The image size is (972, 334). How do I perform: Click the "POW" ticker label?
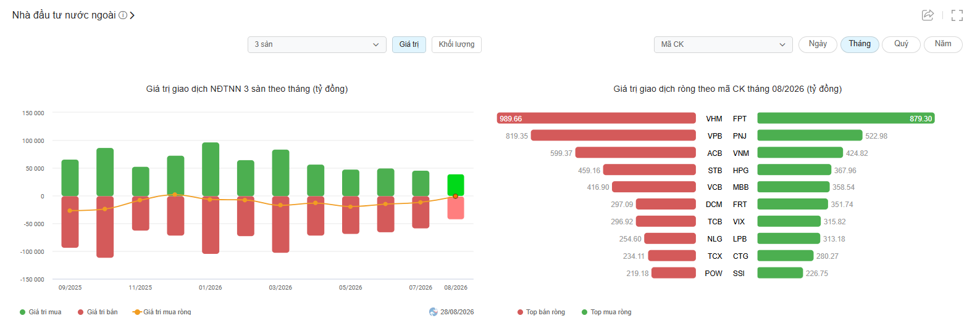[x=713, y=274]
